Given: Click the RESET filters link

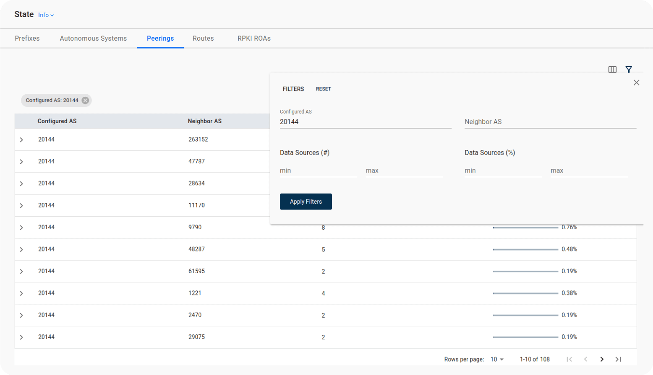Looking at the screenshot, I should click(x=323, y=89).
